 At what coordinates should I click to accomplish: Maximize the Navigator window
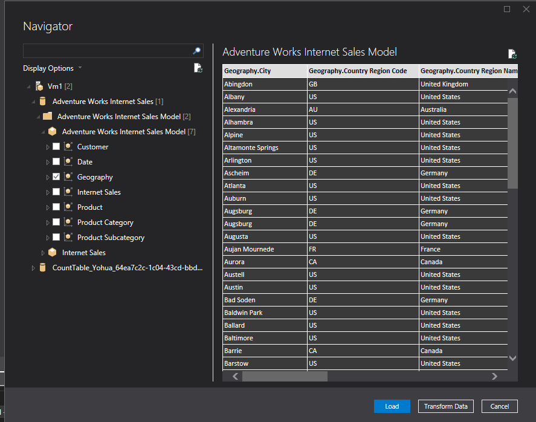pos(507,9)
